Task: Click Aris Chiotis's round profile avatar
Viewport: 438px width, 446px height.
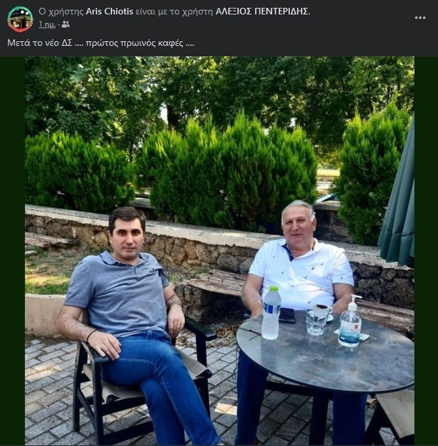Action: pyautogui.click(x=20, y=19)
